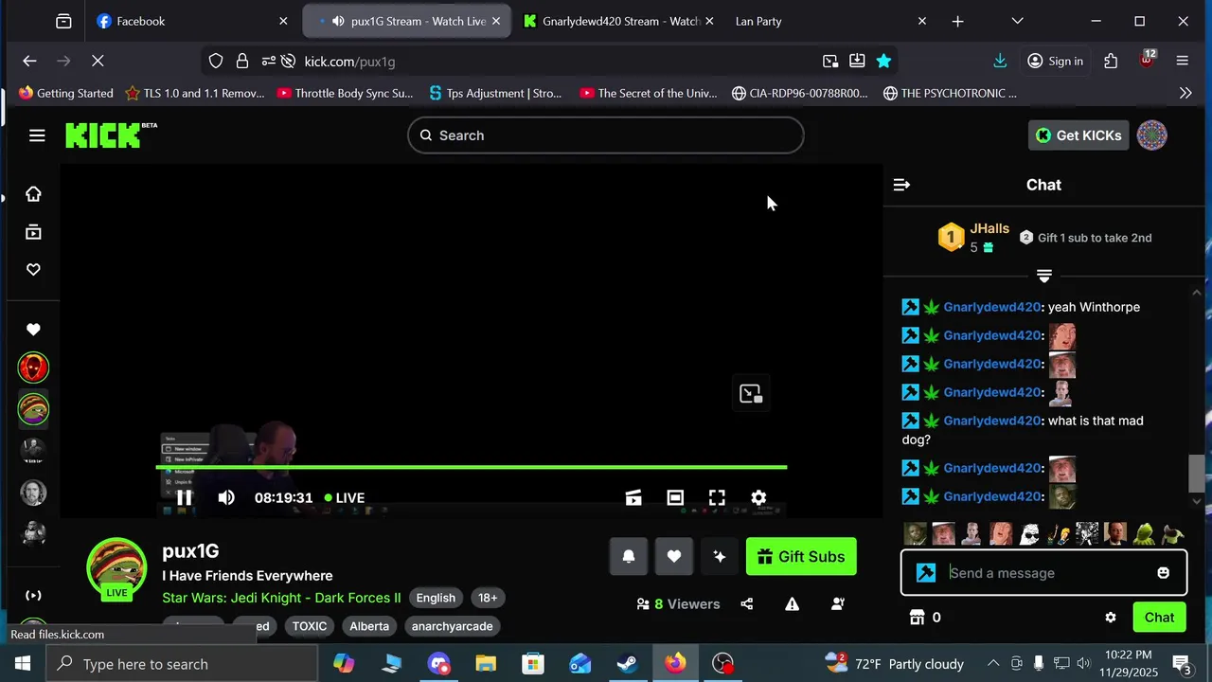Click the Get KICKs button
The width and height of the screenshot is (1212, 682).
(x=1078, y=135)
